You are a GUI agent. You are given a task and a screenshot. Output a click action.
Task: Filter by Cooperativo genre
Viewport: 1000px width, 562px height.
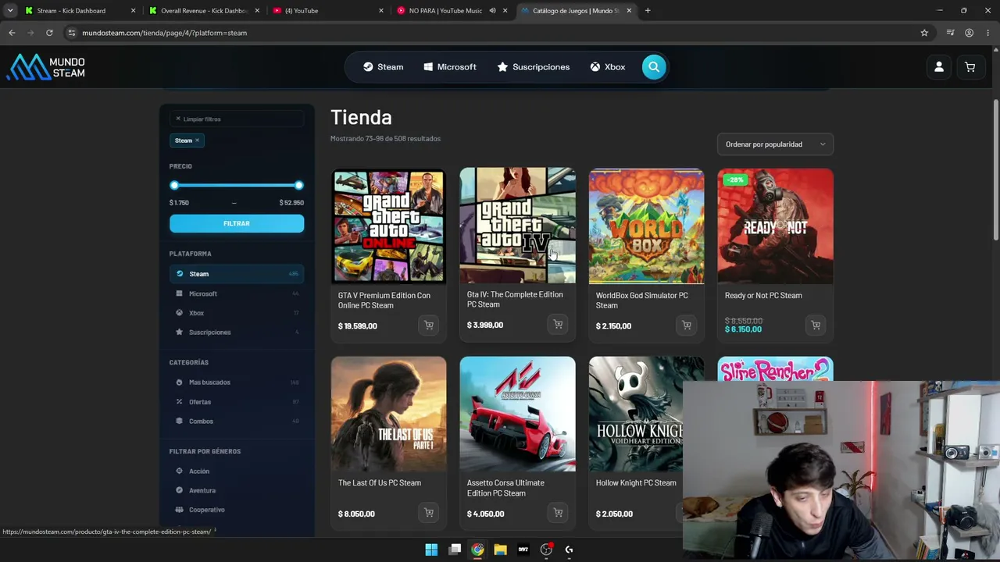pos(237,510)
